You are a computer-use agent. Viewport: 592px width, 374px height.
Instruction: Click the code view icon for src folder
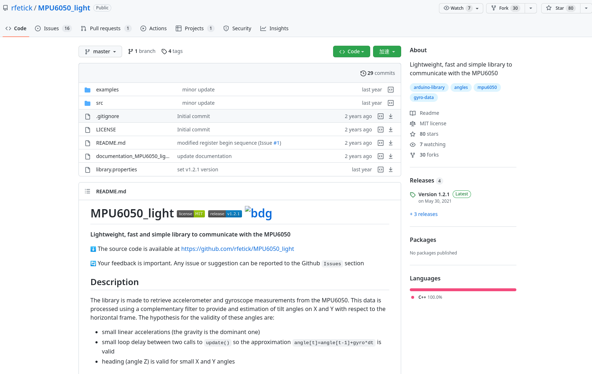(x=391, y=103)
